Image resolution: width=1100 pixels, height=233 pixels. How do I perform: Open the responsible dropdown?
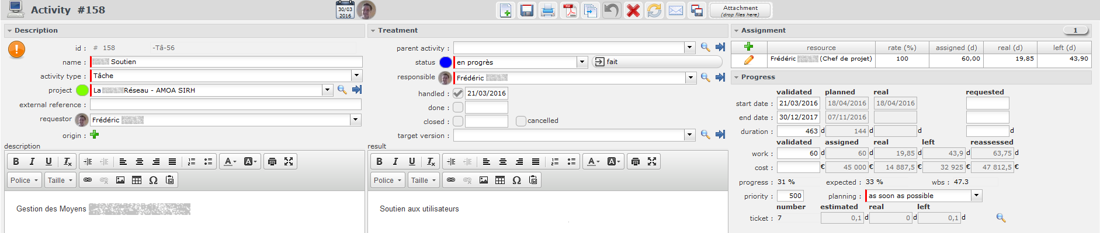[x=690, y=77]
